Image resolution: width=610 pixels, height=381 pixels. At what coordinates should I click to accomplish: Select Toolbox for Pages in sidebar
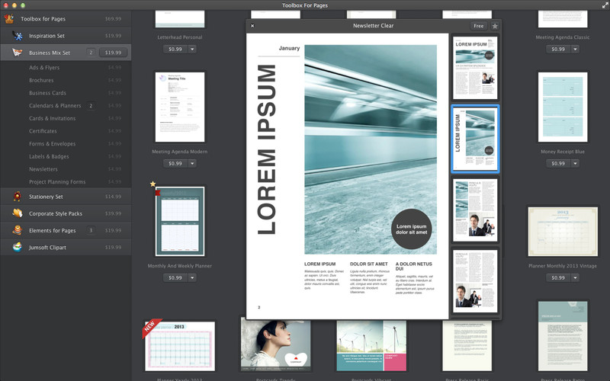tap(66, 18)
